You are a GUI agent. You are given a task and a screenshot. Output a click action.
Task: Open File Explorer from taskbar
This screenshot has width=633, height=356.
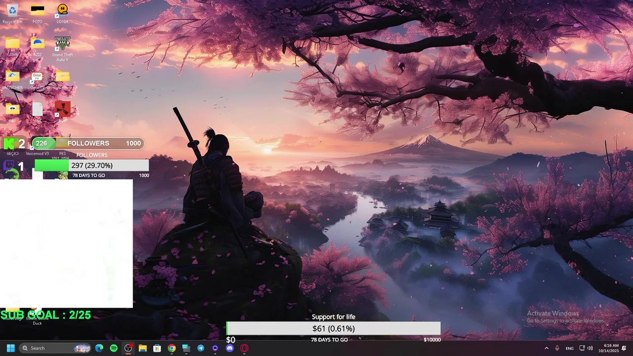pos(142,348)
